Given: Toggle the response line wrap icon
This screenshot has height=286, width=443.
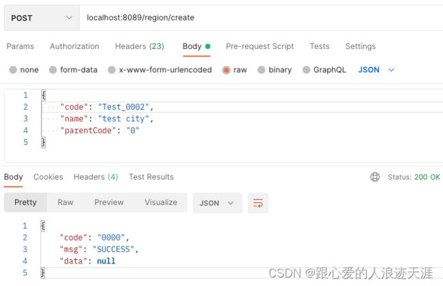Looking at the screenshot, I should click(x=258, y=203).
